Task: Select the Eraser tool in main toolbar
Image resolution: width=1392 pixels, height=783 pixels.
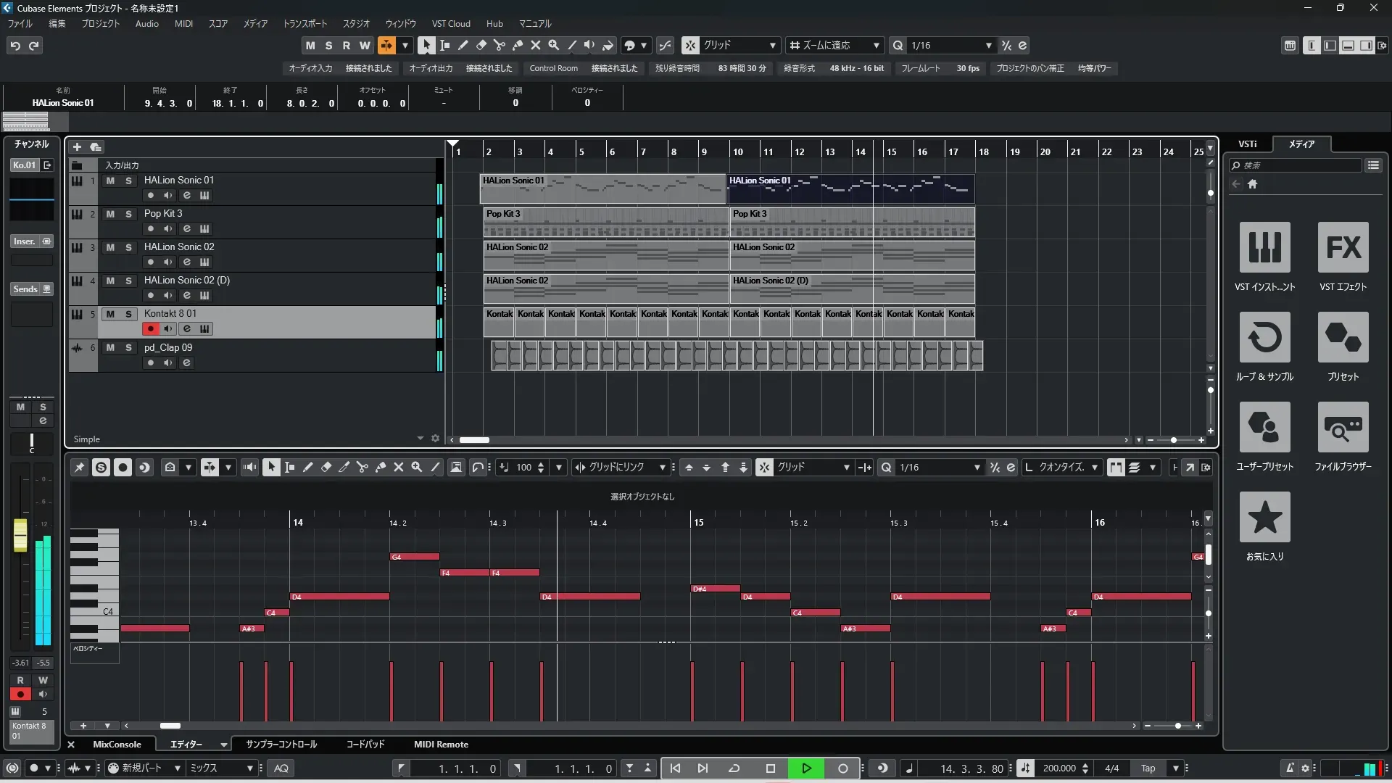Action: [481, 45]
